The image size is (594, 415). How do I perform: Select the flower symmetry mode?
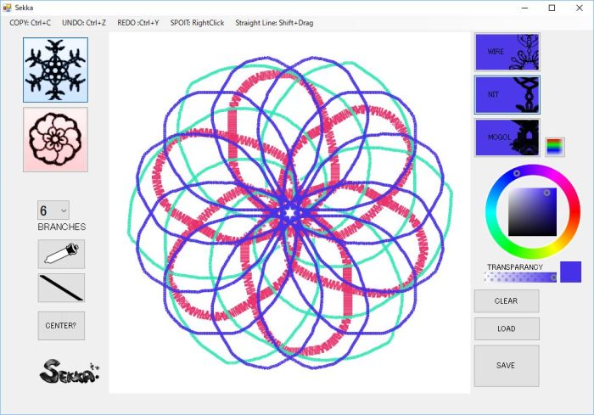point(55,139)
